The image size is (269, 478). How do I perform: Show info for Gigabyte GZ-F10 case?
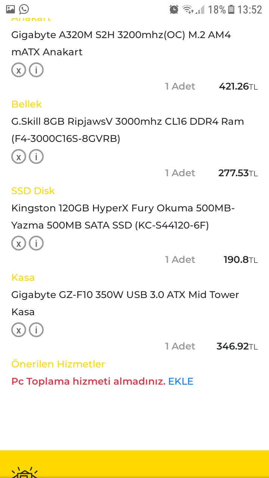(x=36, y=330)
